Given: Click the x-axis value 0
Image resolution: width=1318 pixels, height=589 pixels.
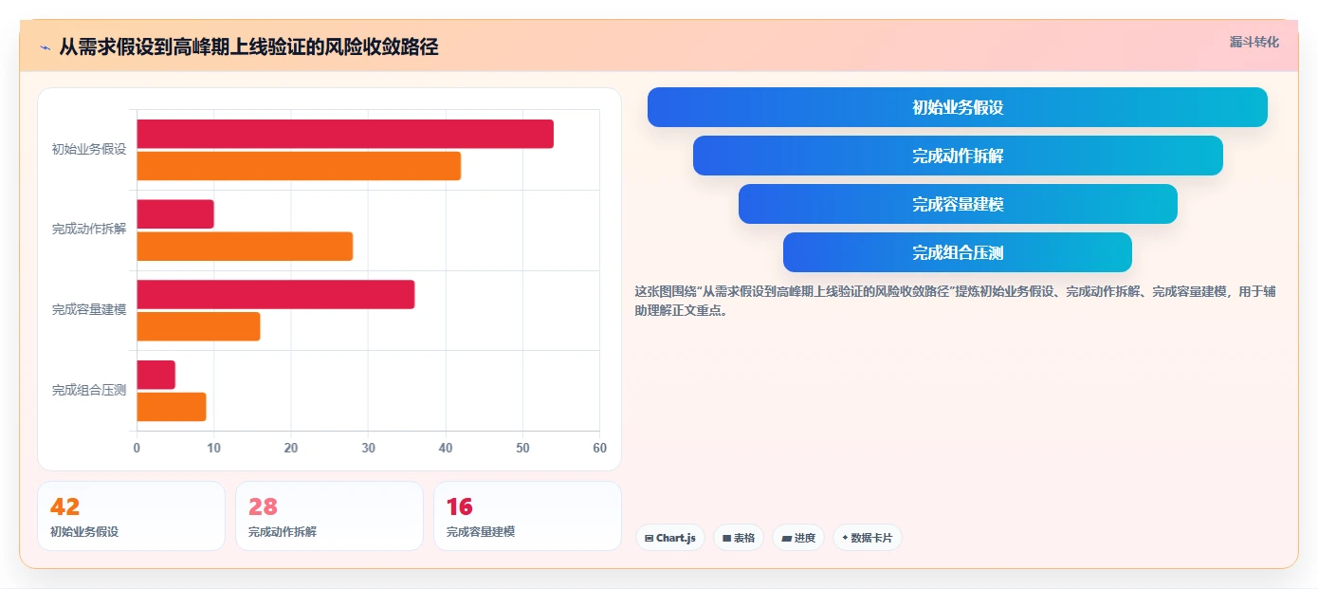Looking at the screenshot, I should (137, 448).
